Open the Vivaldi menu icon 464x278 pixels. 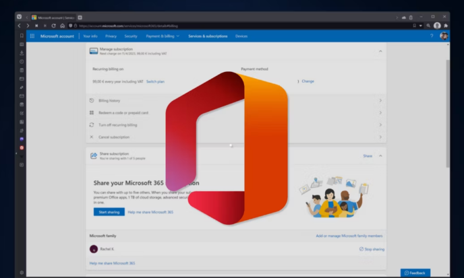[x=20, y=17]
